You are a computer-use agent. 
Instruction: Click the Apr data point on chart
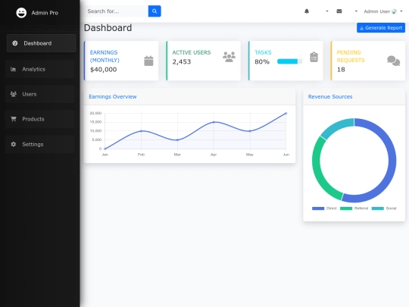214,122
